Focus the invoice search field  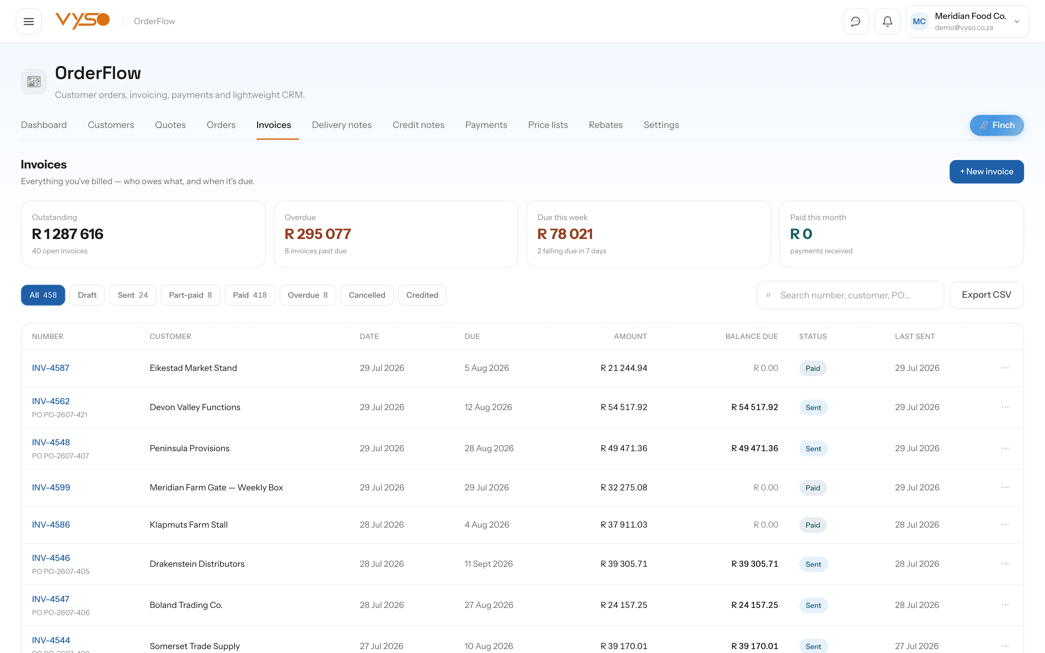(850, 295)
